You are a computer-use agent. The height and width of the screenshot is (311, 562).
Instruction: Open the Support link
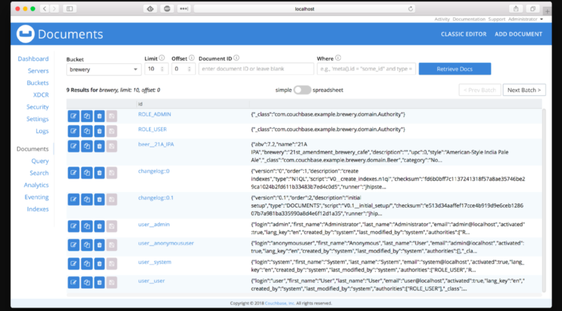[497, 19]
